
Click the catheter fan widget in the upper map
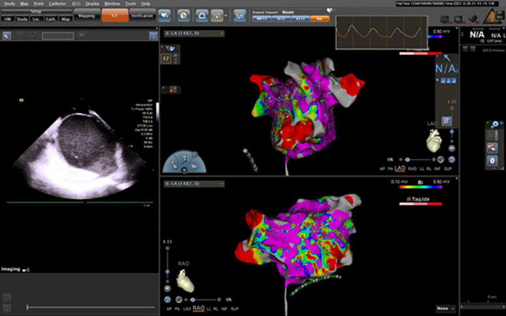tap(184, 162)
